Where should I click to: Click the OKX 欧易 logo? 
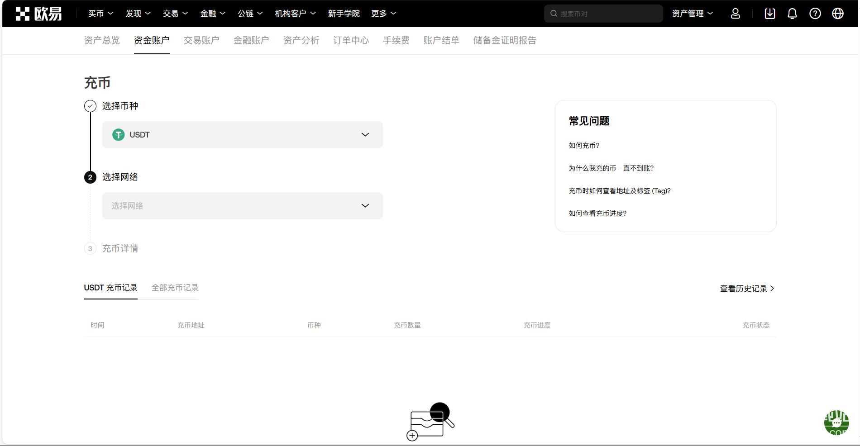(x=38, y=14)
